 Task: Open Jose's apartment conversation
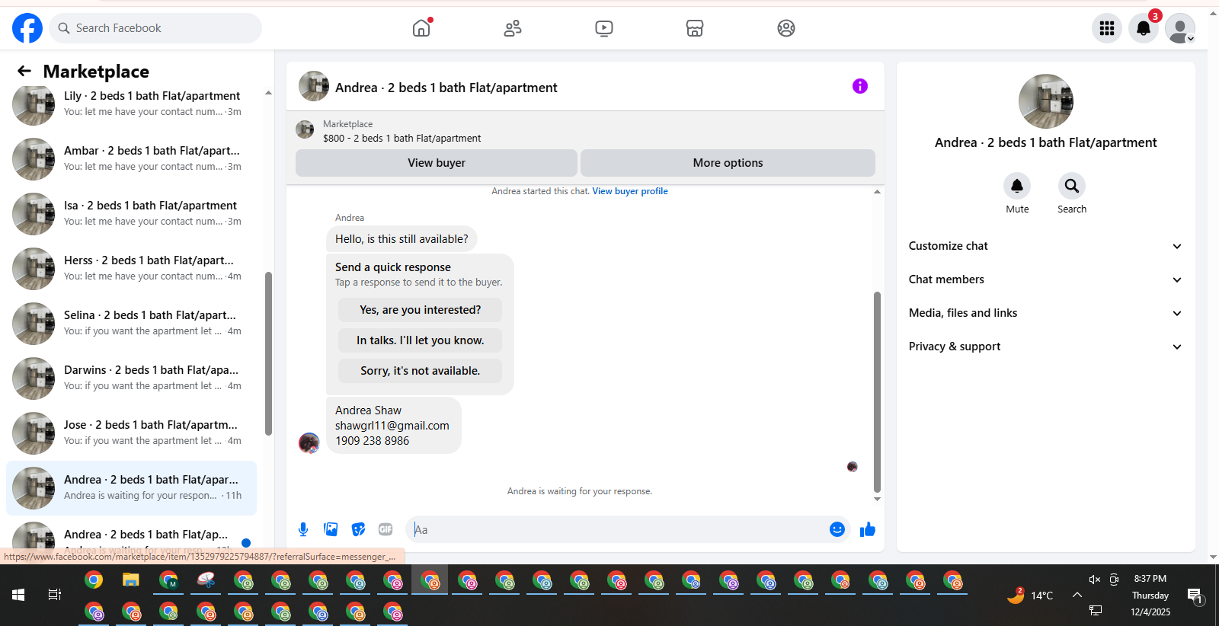(131, 433)
